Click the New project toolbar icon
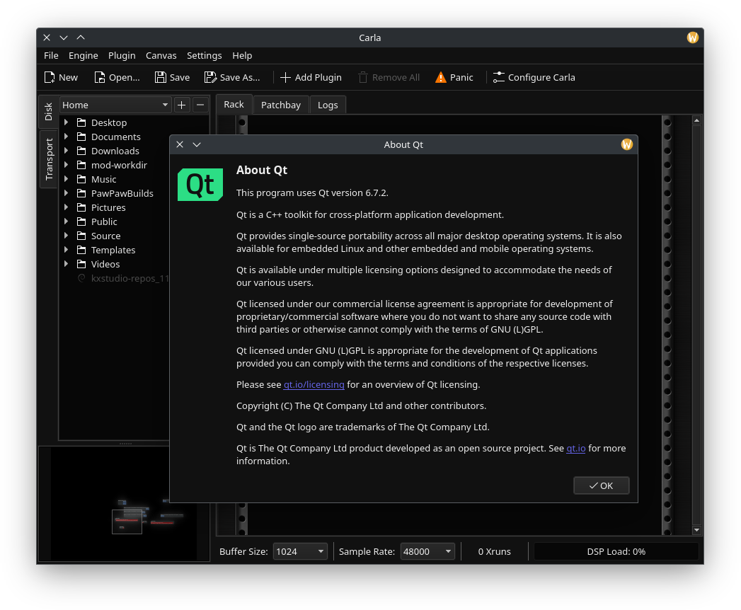Viewport: 741px width, 610px height. 50,78
